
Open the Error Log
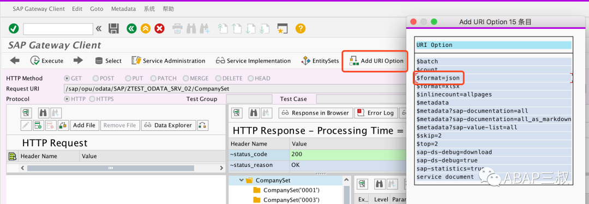coord(376,113)
